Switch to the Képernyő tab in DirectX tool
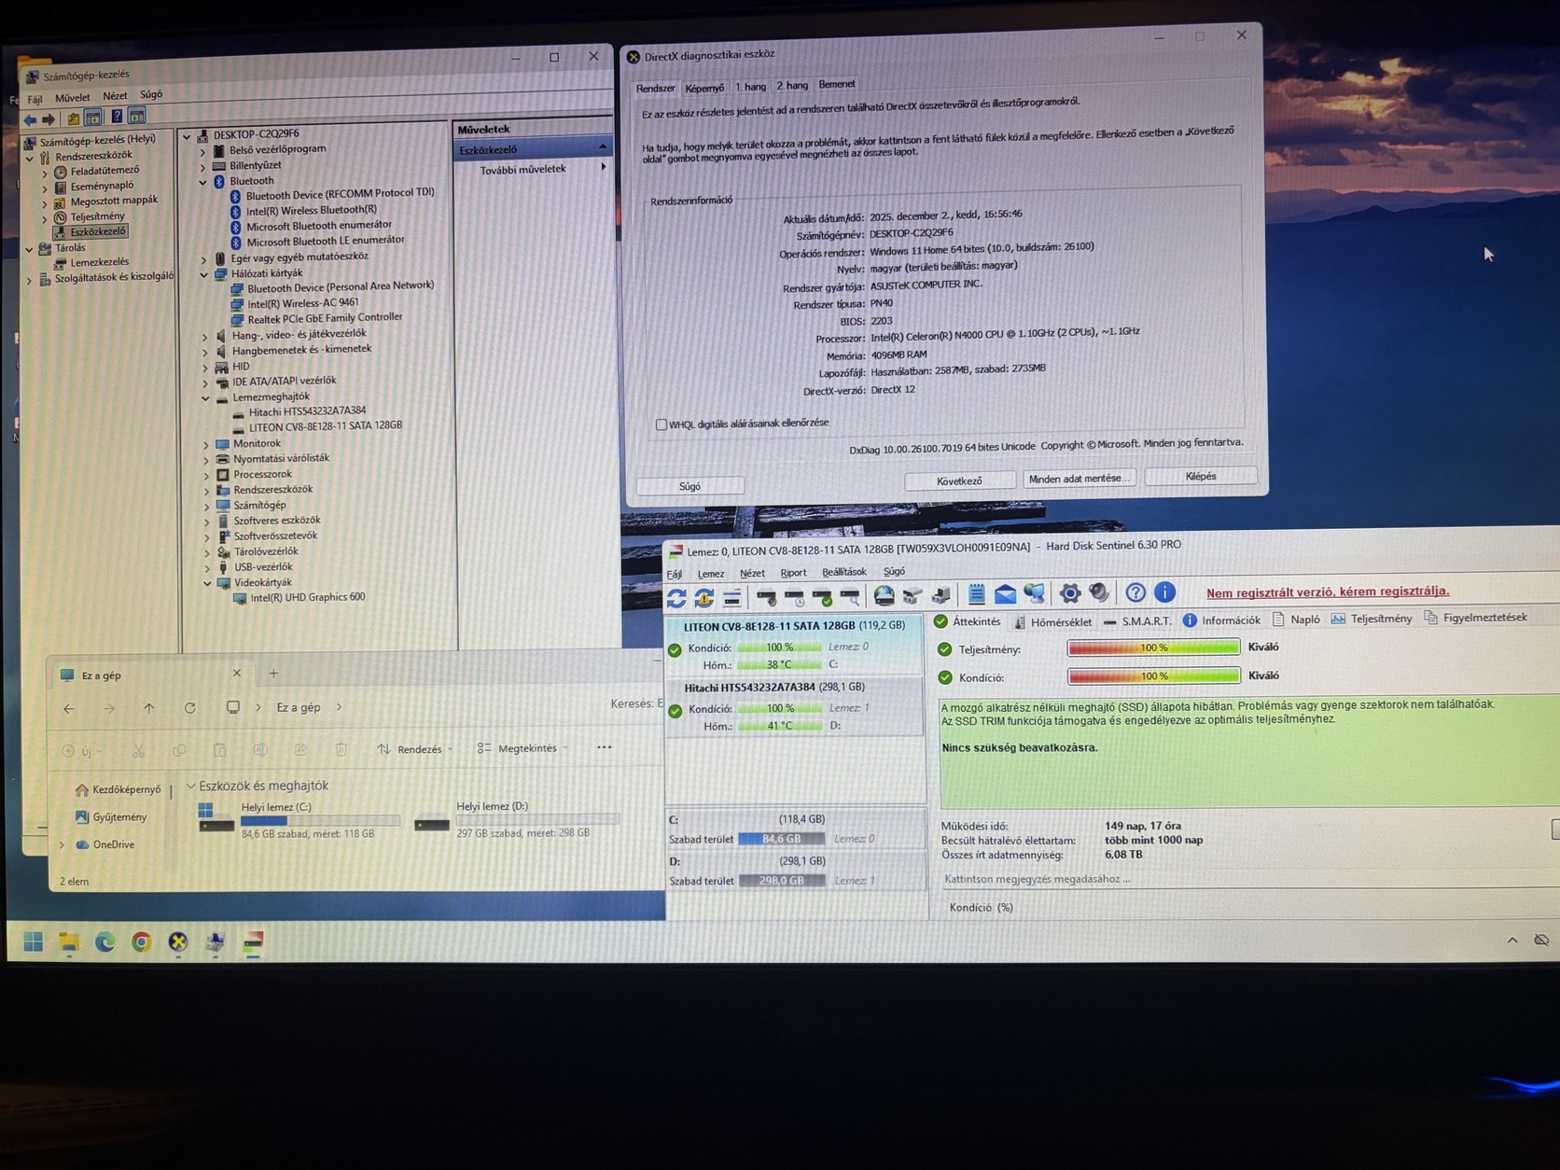 click(x=704, y=88)
